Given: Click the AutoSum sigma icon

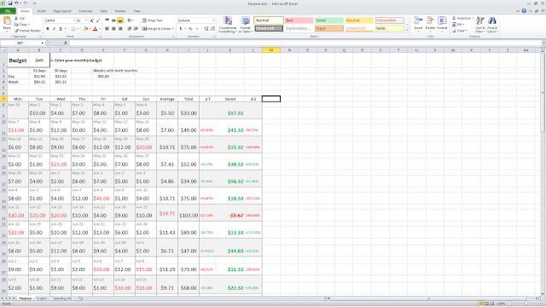Looking at the screenshot, I should [454, 18].
